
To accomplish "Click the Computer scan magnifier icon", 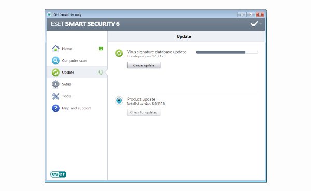I will [x=55, y=61].
